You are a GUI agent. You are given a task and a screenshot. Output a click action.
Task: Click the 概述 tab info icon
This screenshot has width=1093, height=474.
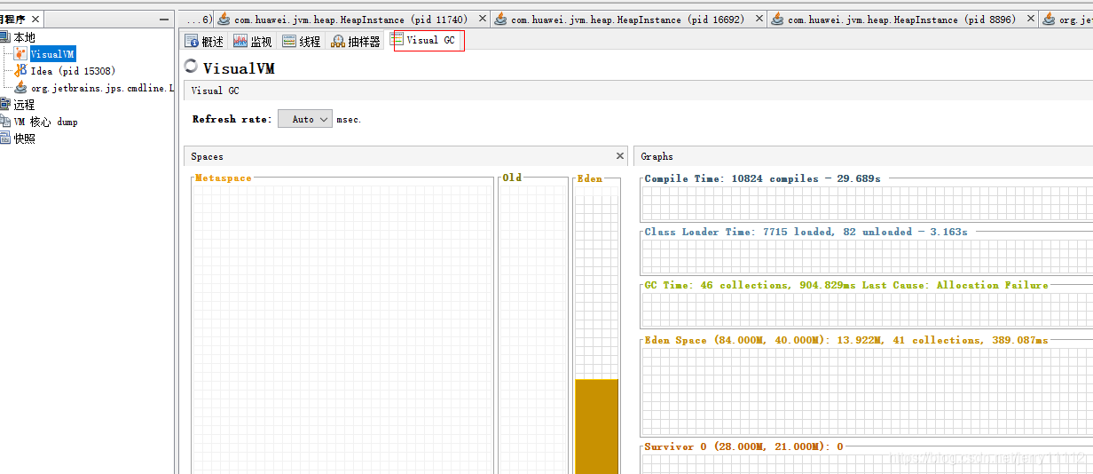(192, 41)
